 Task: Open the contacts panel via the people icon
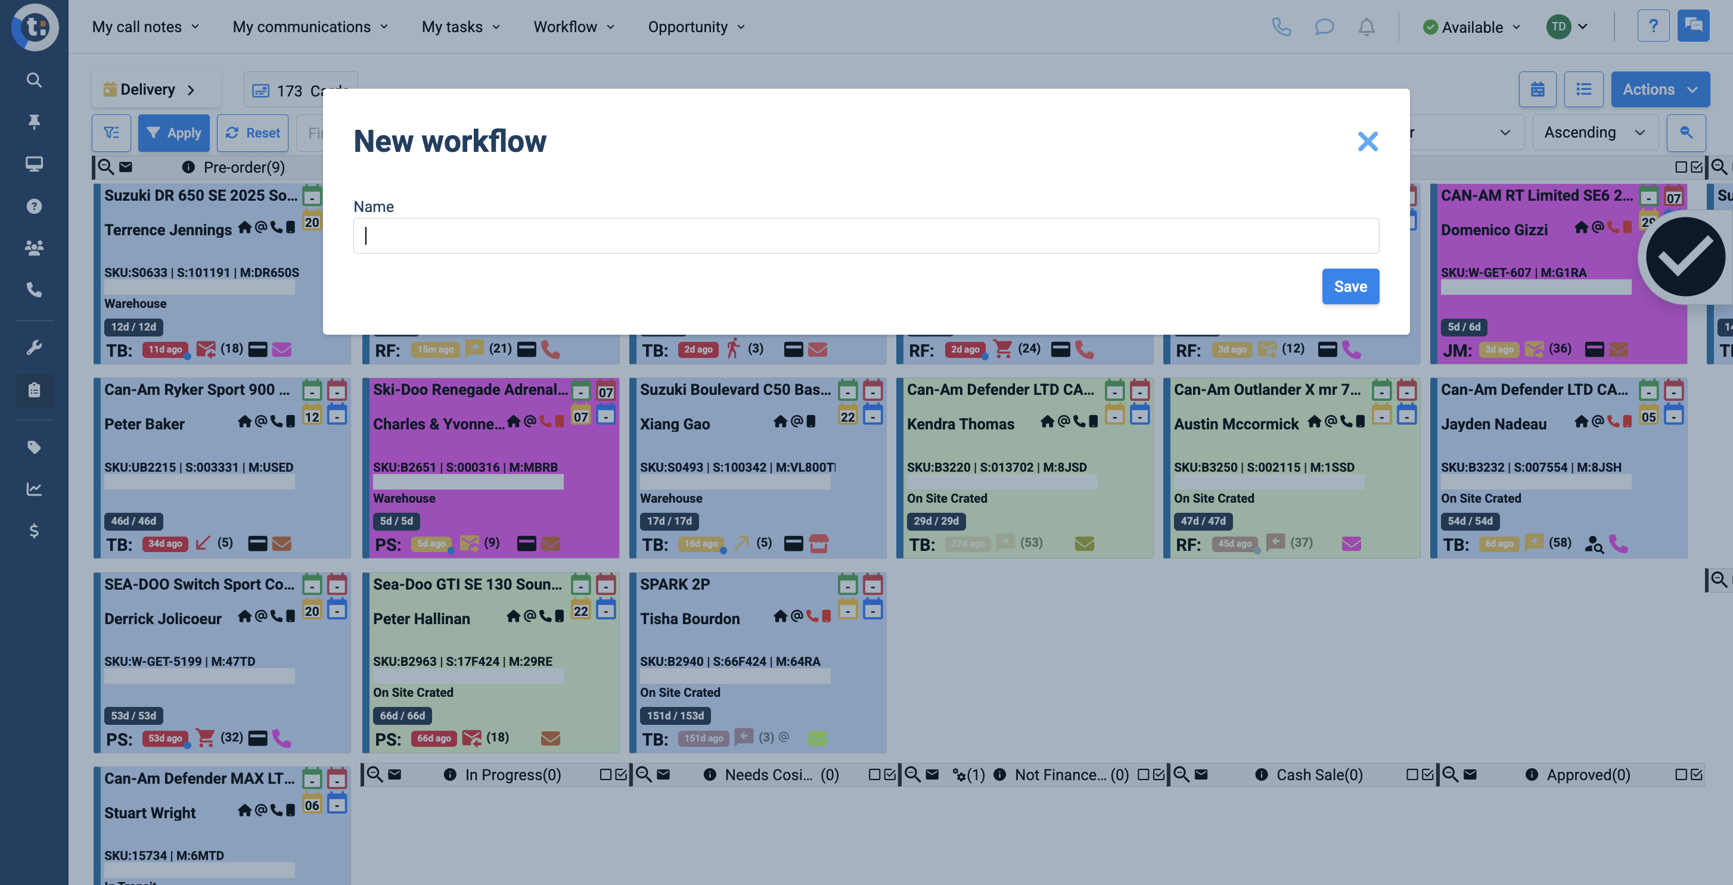tap(33, 248)
